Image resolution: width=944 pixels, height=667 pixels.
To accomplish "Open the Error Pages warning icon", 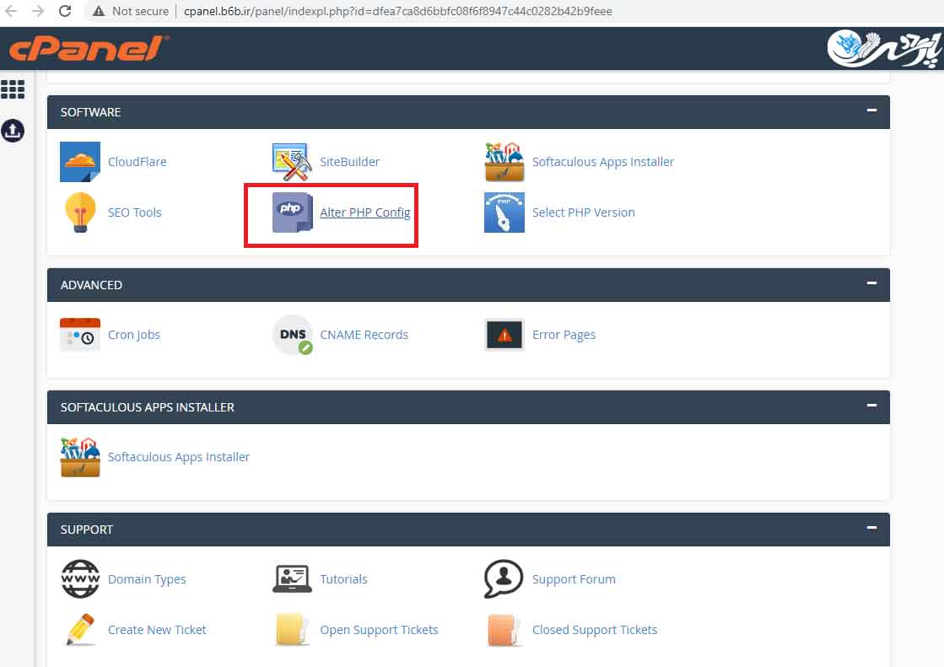I will [504, 335].
